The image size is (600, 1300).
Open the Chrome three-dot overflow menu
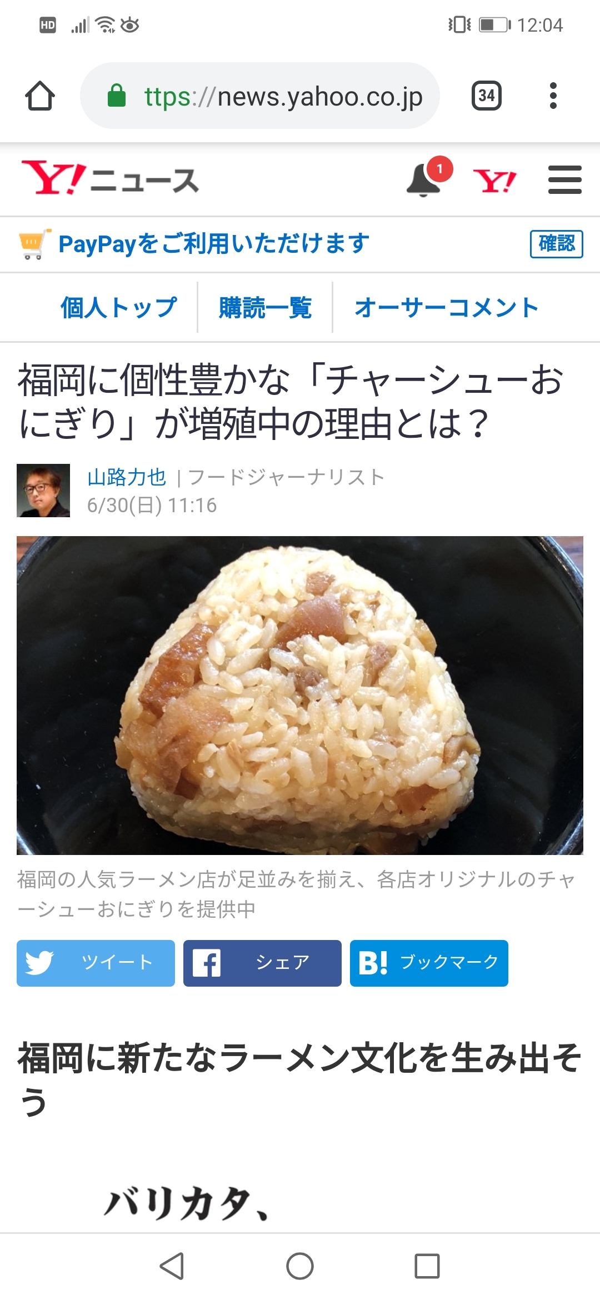(x=553, y=96)
